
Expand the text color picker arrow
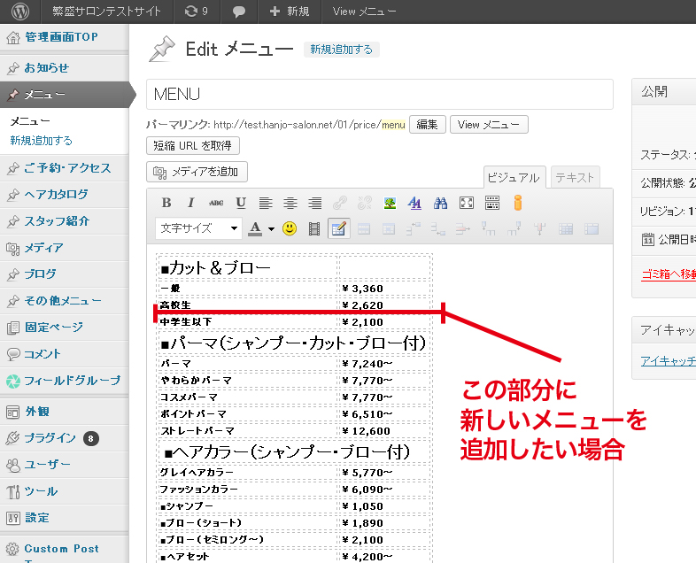271,228
